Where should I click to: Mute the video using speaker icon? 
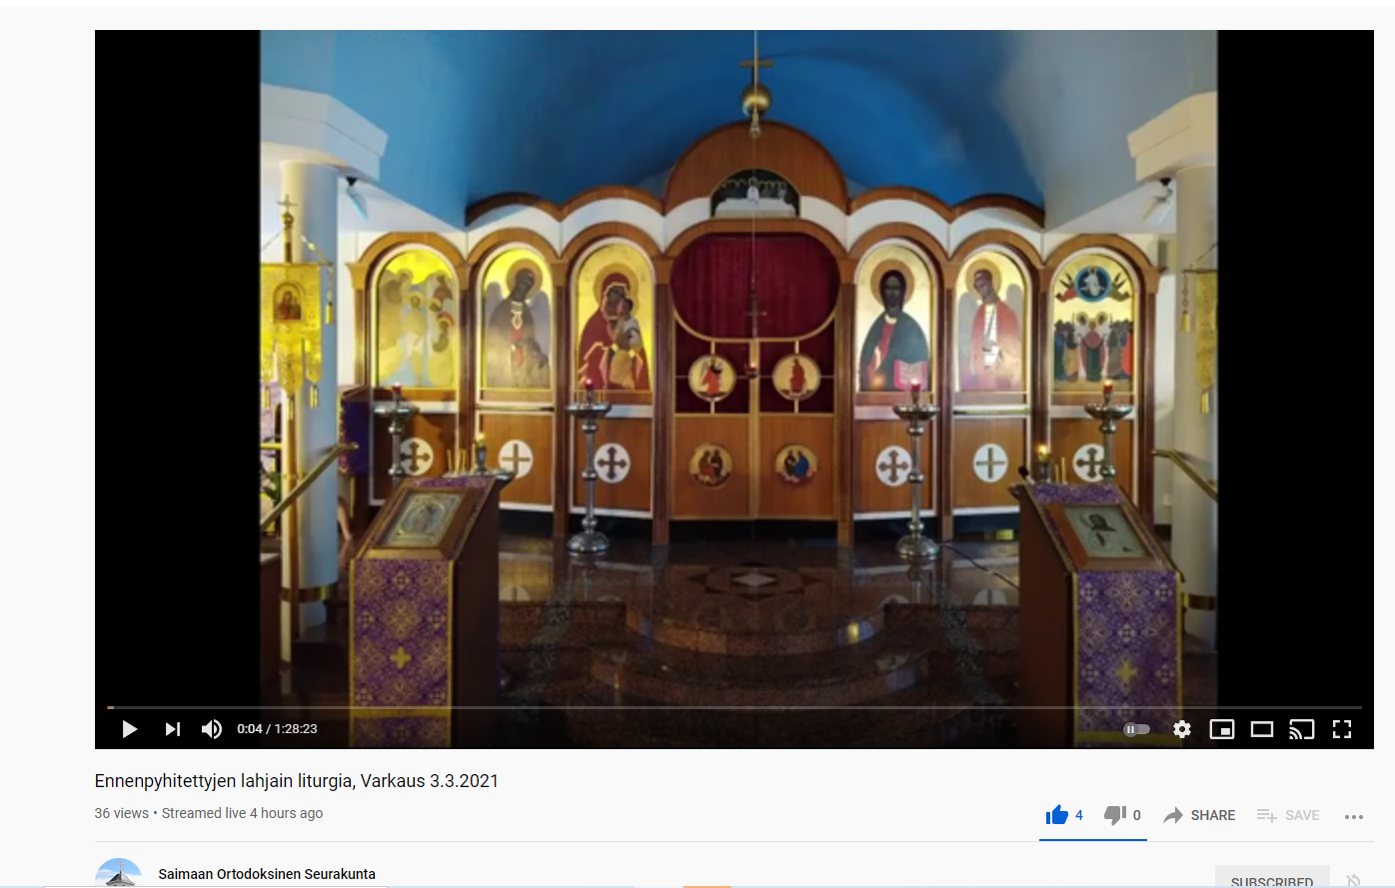coord(212,729)
